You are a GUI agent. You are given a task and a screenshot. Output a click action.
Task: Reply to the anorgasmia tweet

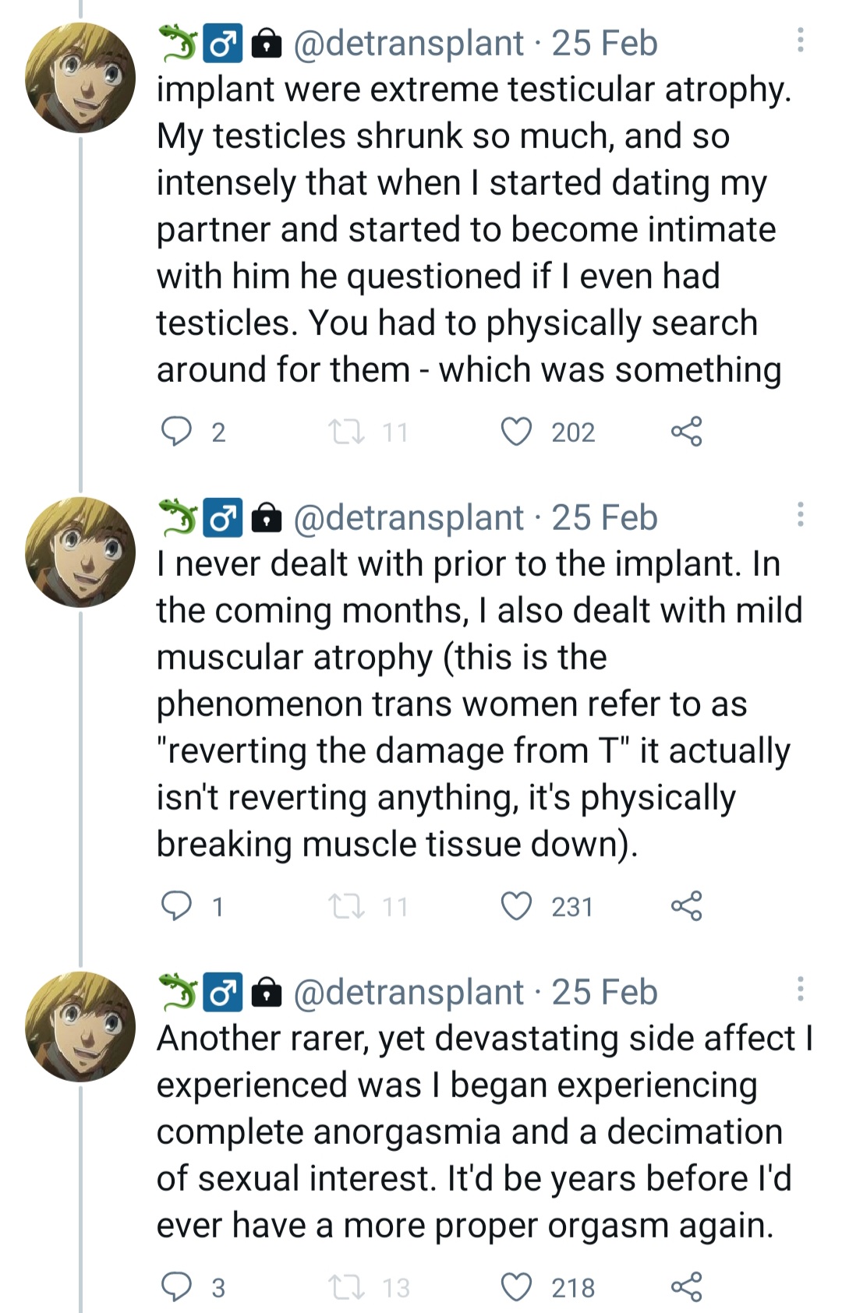point(176,1287)
